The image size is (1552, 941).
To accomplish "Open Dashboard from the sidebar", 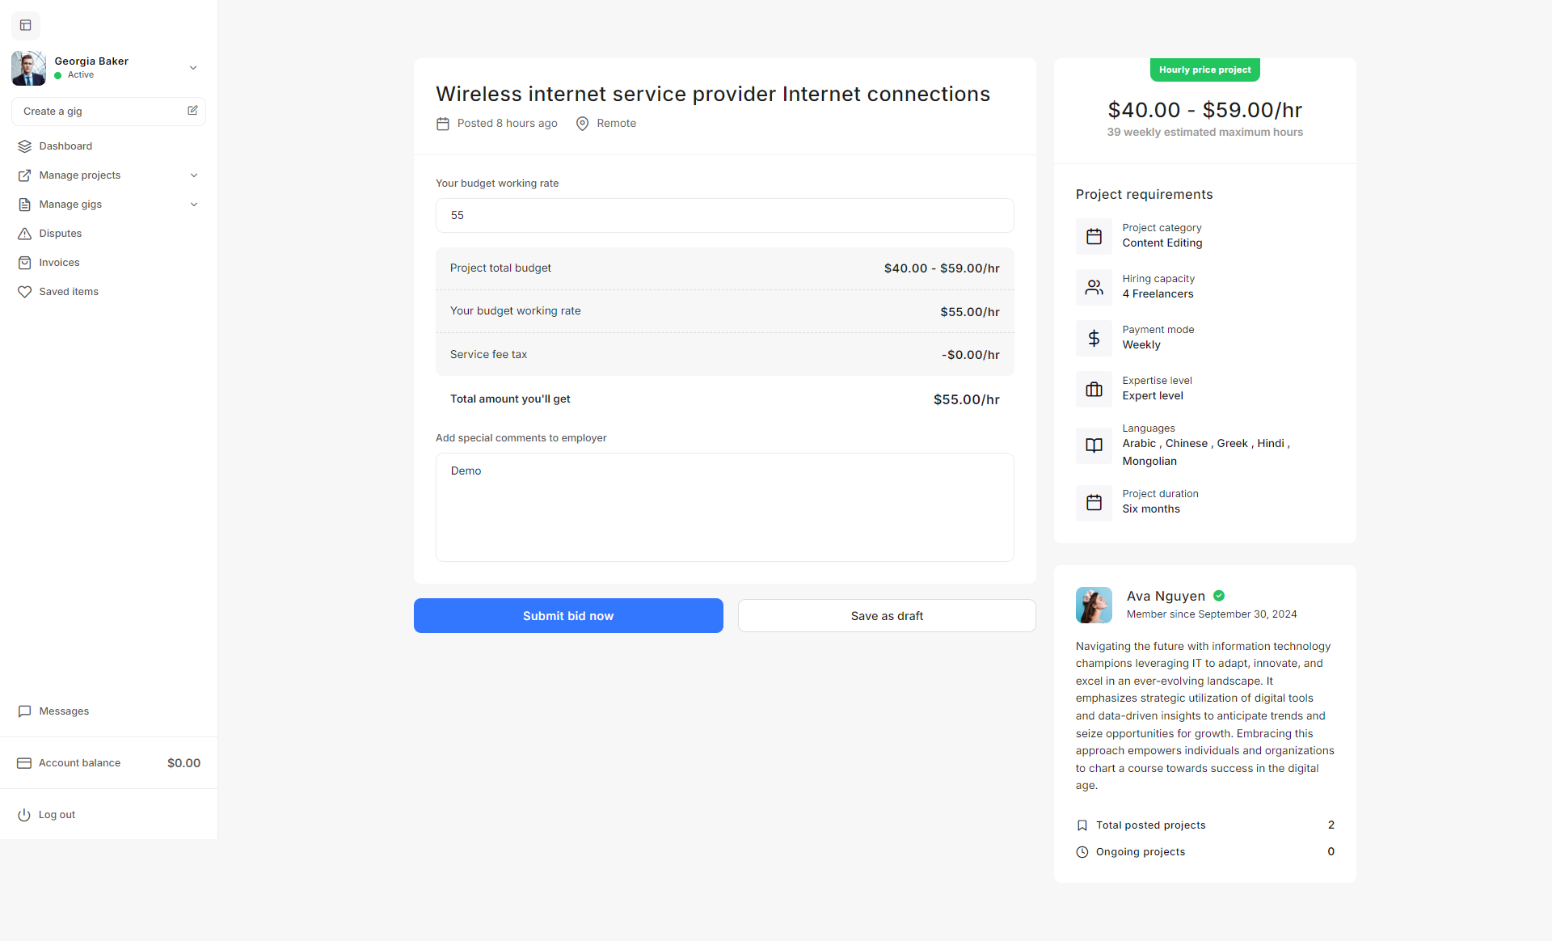I will (x=65, y=146).
